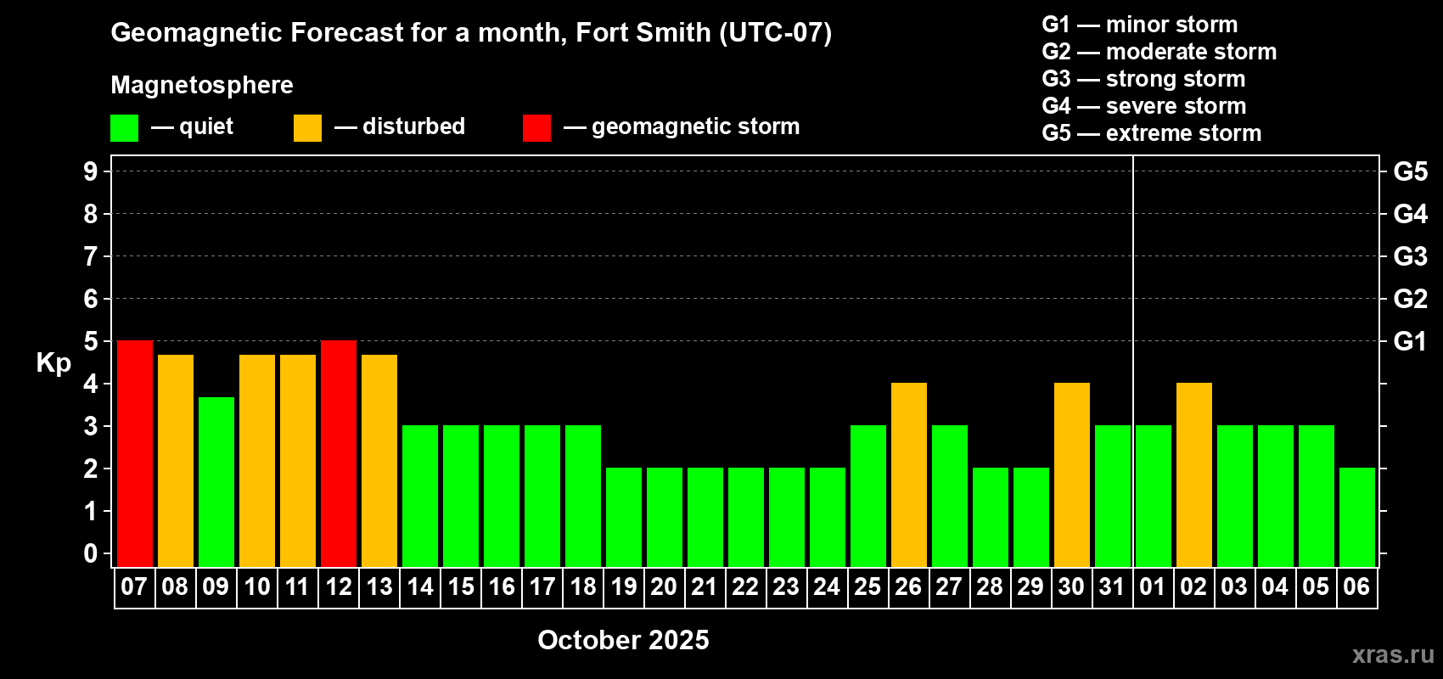Viewport: 1443px width, 679px height.
Task: Select the Kp axis value 7 on the left scale
Action: pos(91,256)
